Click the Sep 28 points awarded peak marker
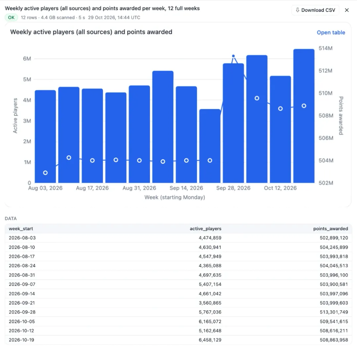This screenshot has width=357, height=346. [x=233, y=56]
